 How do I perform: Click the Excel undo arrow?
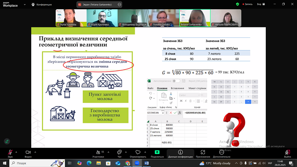[150, 94]
